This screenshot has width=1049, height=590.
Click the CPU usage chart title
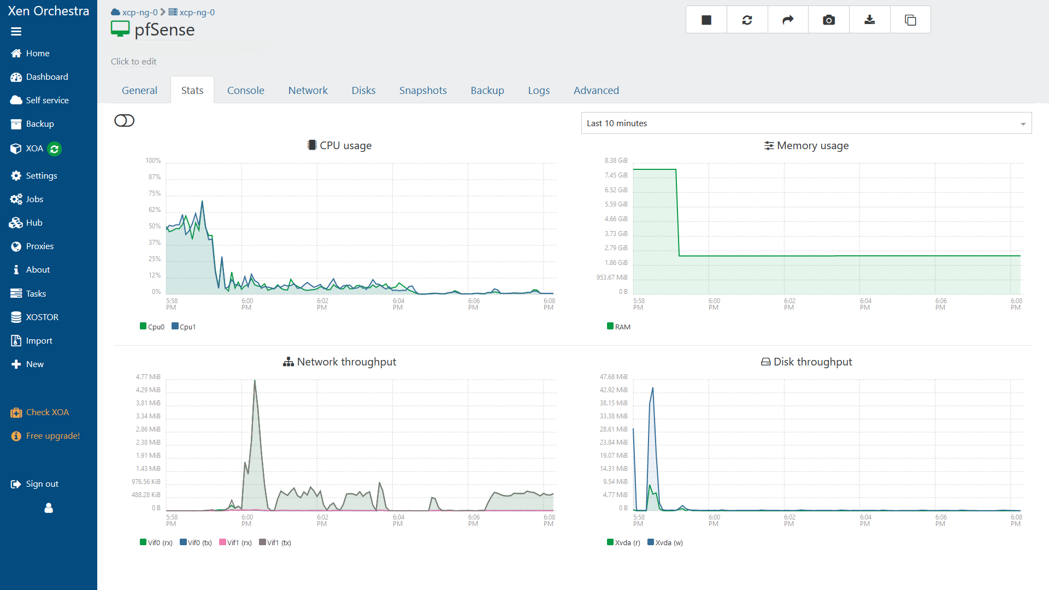coord(339,145)
